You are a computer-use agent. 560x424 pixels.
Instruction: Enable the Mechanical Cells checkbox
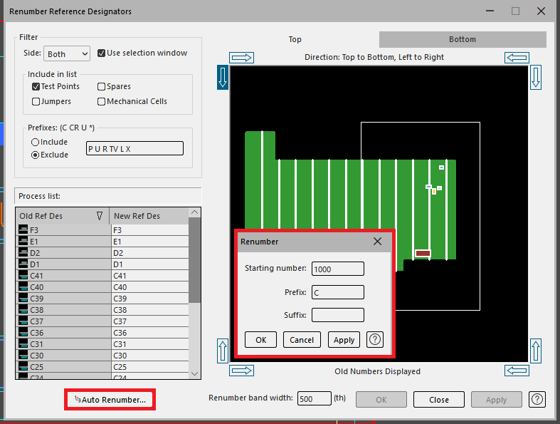pyautogui.click(x=101, y=102)
